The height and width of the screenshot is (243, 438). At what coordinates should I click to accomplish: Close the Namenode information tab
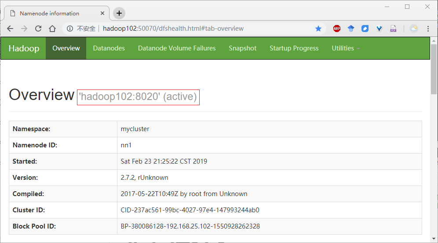click(x=102, y=13)
